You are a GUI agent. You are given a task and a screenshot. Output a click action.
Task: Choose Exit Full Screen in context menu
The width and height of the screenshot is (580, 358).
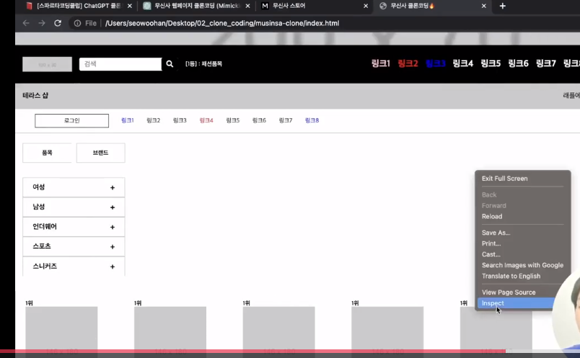504,179
